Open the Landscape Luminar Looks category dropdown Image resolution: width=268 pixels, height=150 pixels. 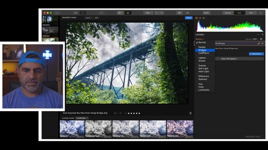(82, 118)
